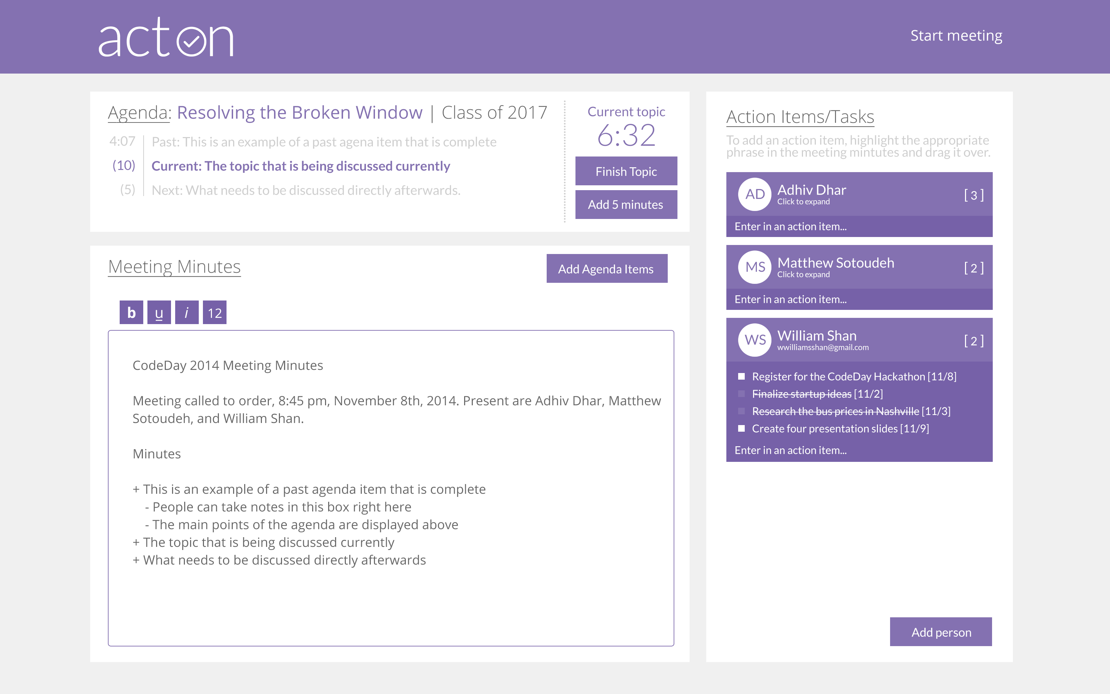This screenshot has height=694, width=1110.
Task: Uncheck Finalize startup ideas task
Action: [741, 394]
